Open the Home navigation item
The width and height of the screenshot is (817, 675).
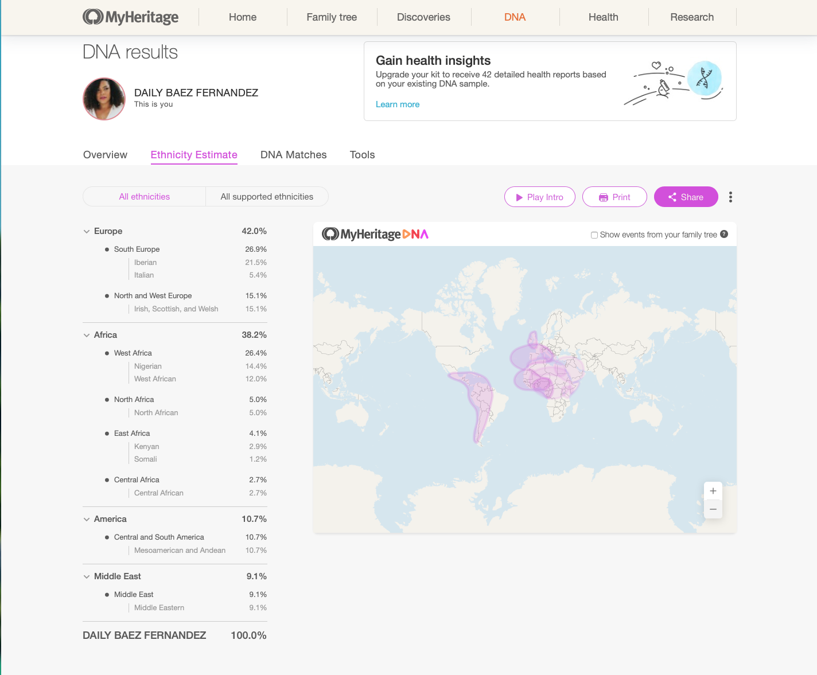(243, 17)
